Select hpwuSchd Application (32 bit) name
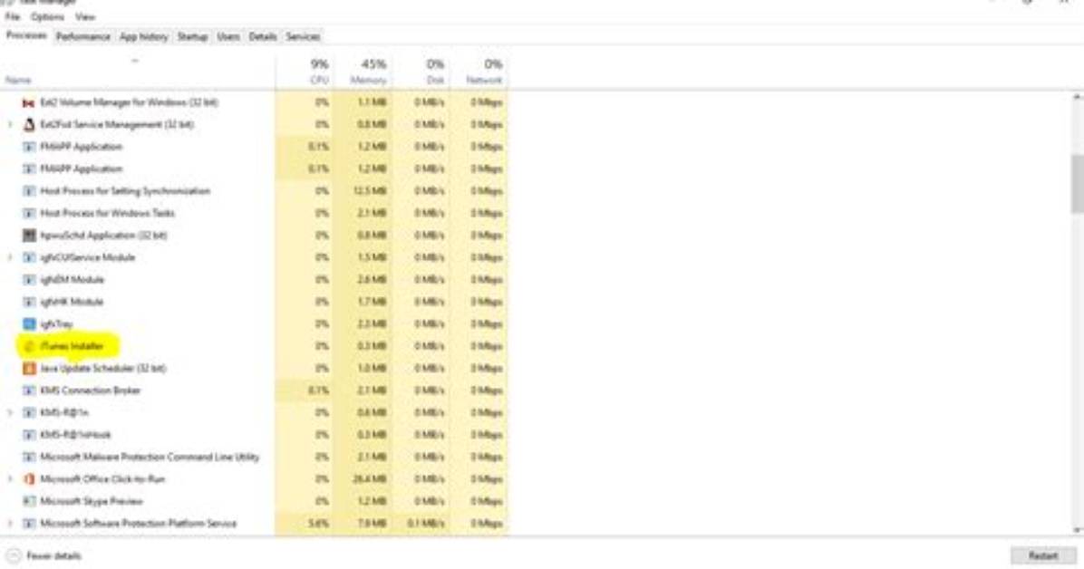The width and height of the screenshot is (1084, 569). click(x=103, y=235)
